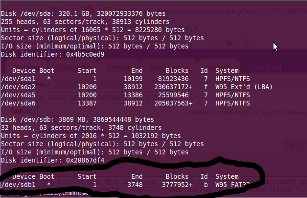
Task: Click the 'Disk /dev/sda: 320.1 GB' line
Action: click(x=83, y=13)
